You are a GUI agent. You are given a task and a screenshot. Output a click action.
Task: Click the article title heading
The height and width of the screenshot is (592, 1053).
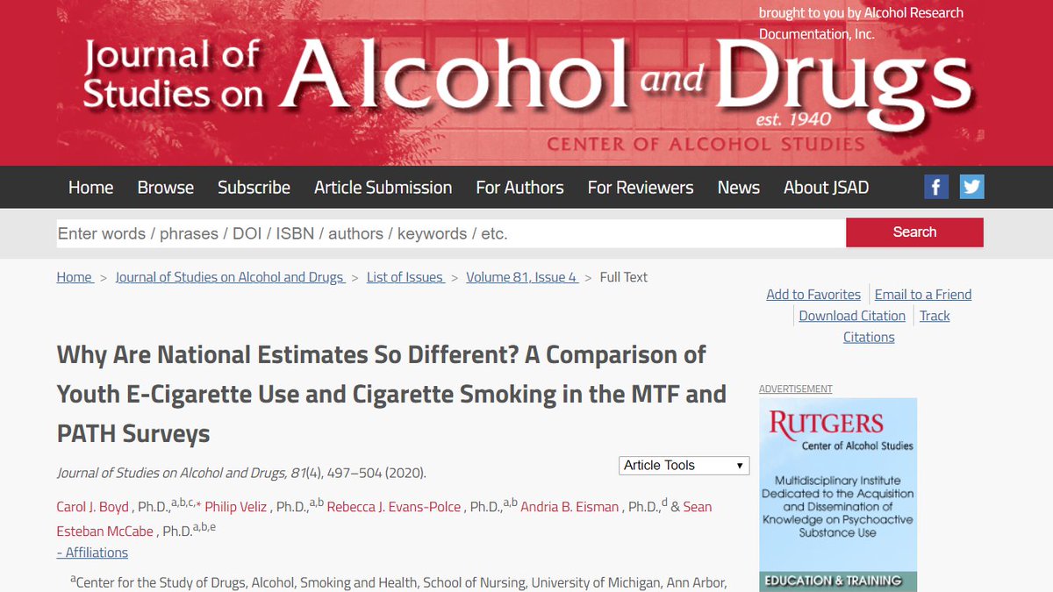click(391, 394)
